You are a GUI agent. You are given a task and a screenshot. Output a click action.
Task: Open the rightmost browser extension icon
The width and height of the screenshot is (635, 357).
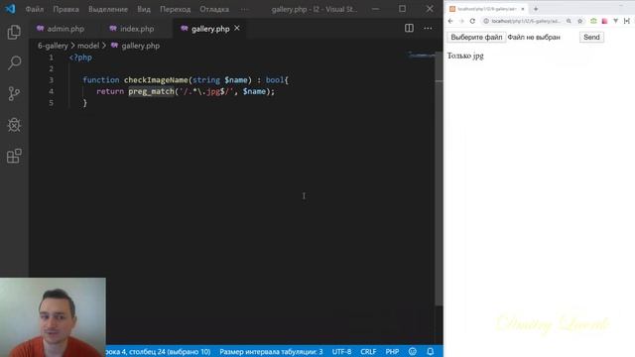pos(627,21)
